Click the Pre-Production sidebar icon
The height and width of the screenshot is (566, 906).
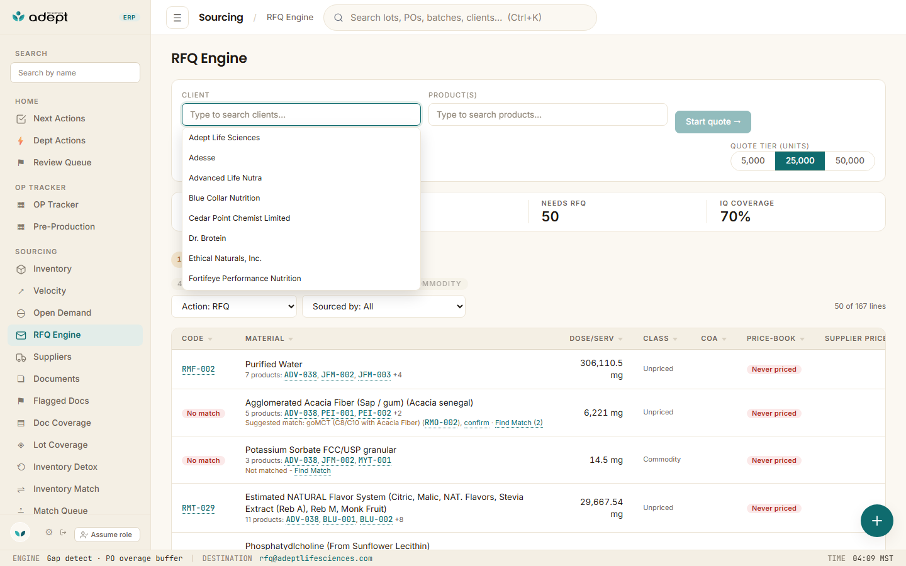(x=21, y=227)
